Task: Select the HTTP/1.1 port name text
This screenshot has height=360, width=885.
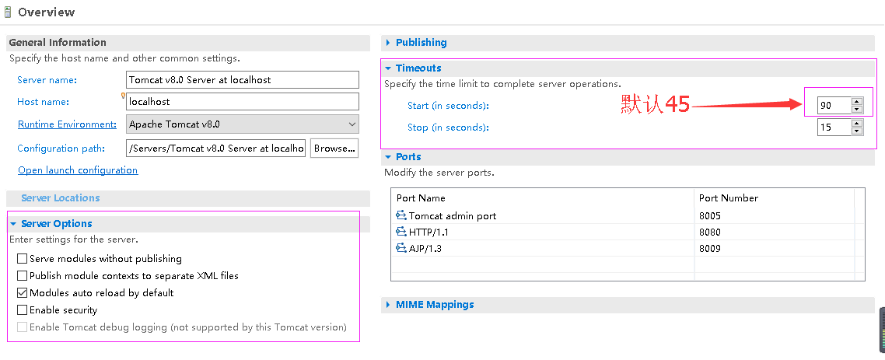Action: (x=429, y=232)
